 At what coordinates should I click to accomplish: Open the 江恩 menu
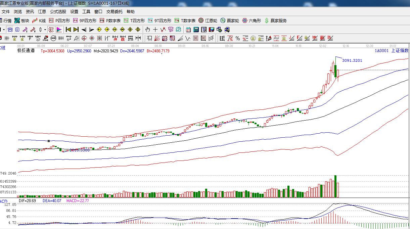click(42, 11)
